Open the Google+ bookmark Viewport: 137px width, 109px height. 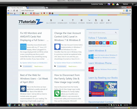click(x=36, y=13)
